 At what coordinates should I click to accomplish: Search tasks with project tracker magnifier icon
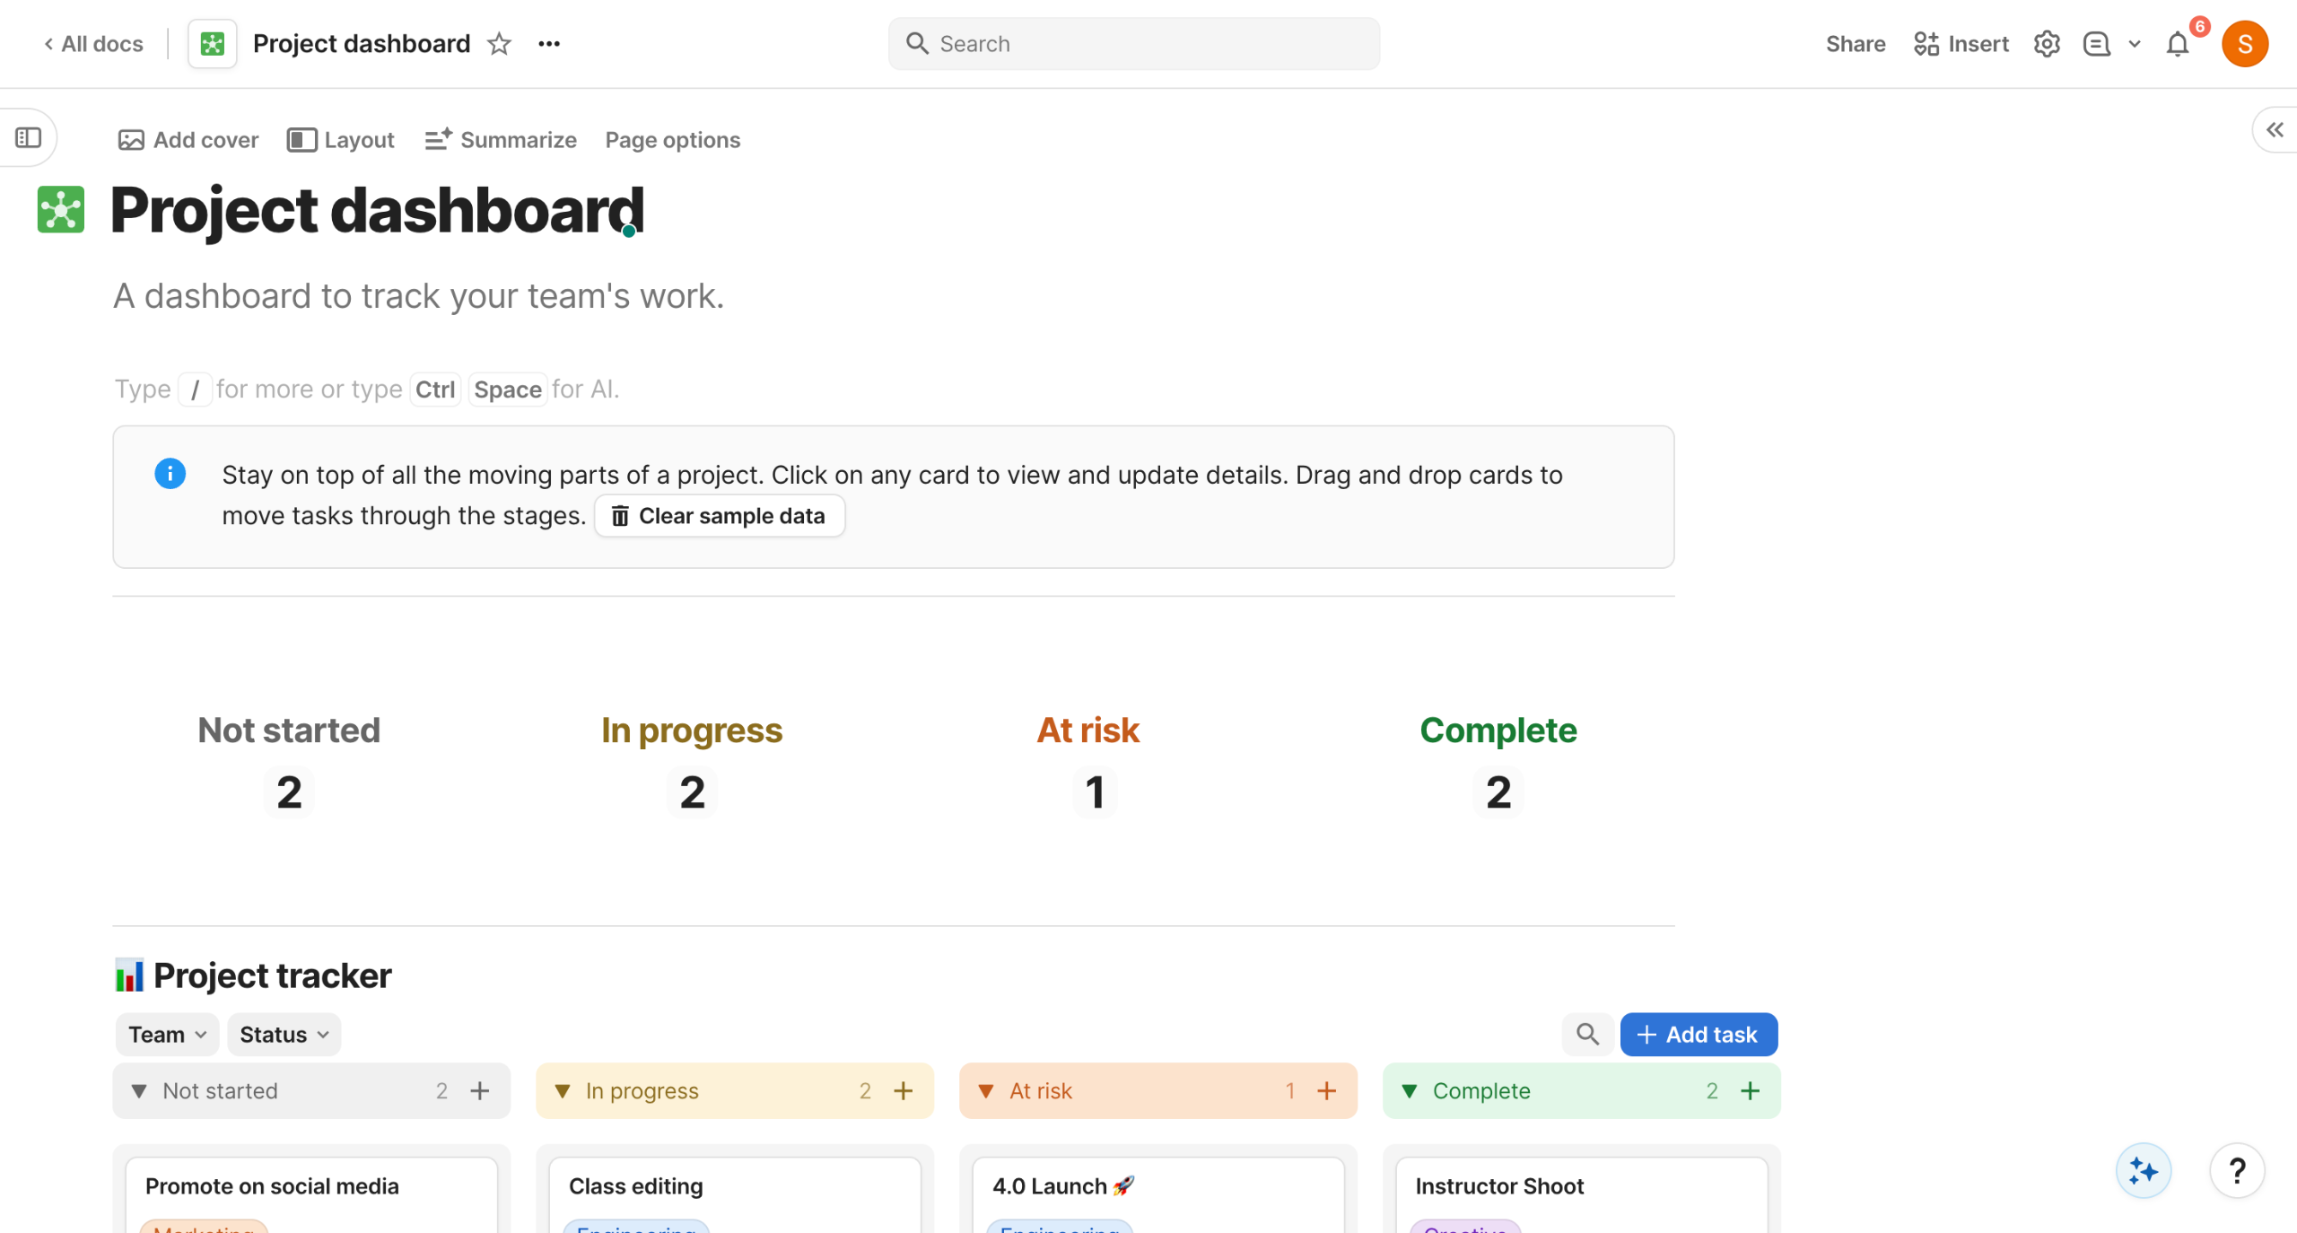click(1587, 1035)
